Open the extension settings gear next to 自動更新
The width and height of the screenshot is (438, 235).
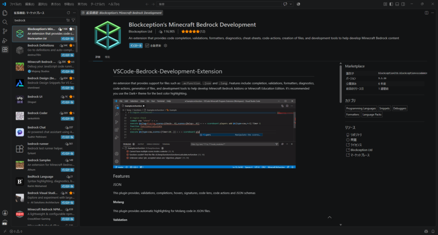[x=166, y=45]
